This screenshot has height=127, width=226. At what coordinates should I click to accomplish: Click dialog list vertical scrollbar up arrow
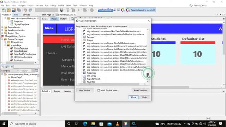tap(148, 30)
